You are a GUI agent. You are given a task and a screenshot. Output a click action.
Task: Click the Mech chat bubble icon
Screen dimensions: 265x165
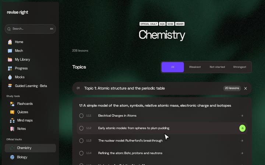(x=10, y=51)
